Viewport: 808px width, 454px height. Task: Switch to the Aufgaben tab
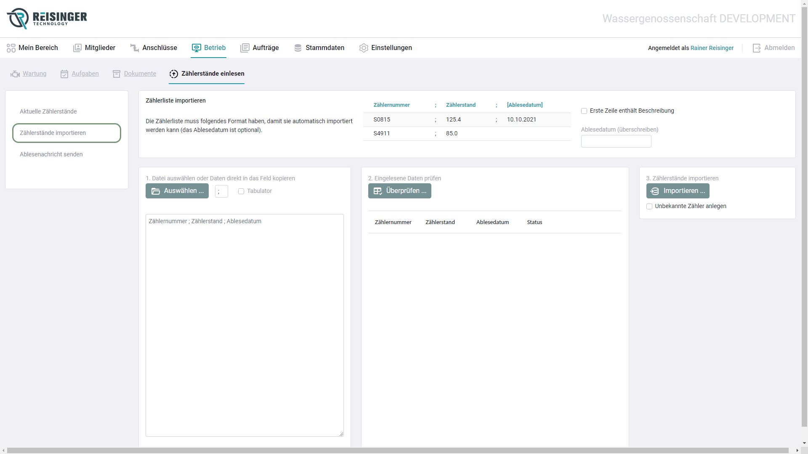pyautogui.click(x=80, y=74)
